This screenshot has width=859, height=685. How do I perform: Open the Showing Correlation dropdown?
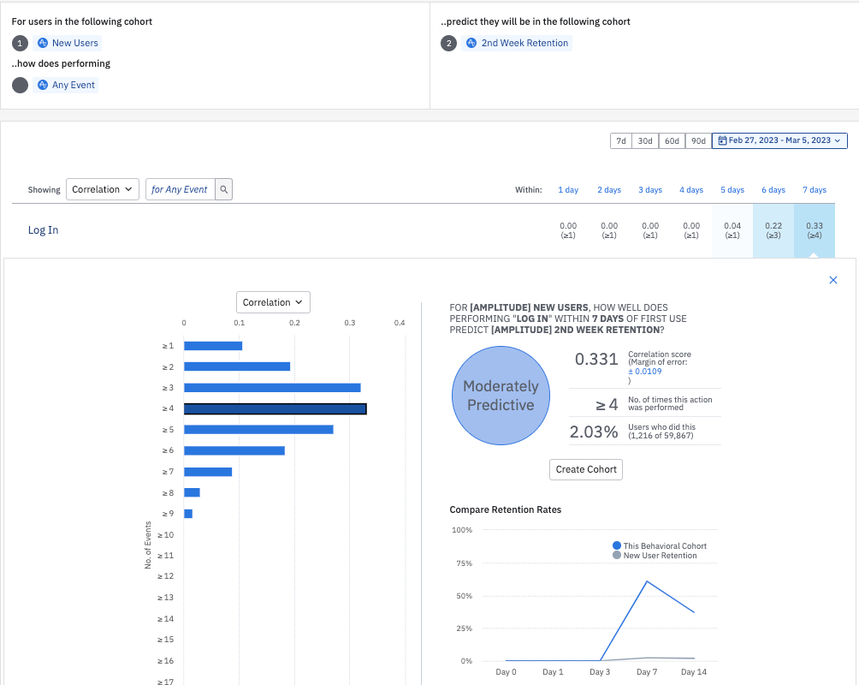coord(103,189)
